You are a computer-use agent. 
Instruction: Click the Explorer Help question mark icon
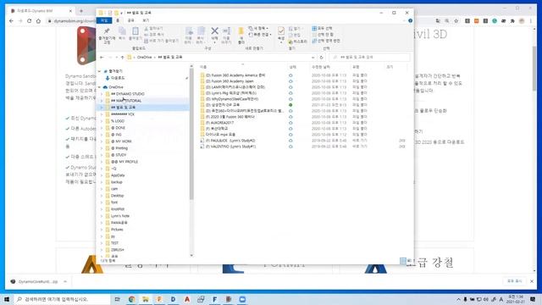[410, 20]
